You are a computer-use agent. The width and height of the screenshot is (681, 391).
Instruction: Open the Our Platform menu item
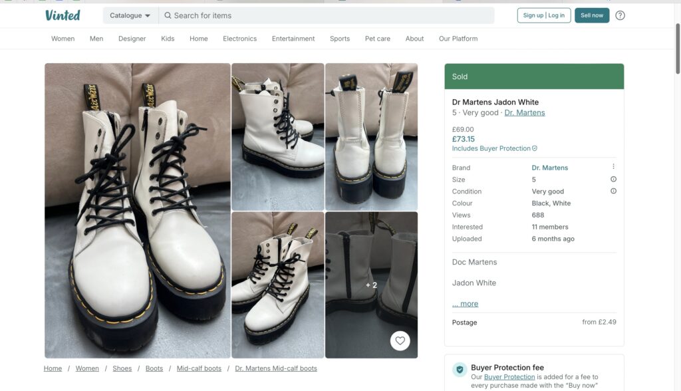[458, 39]
